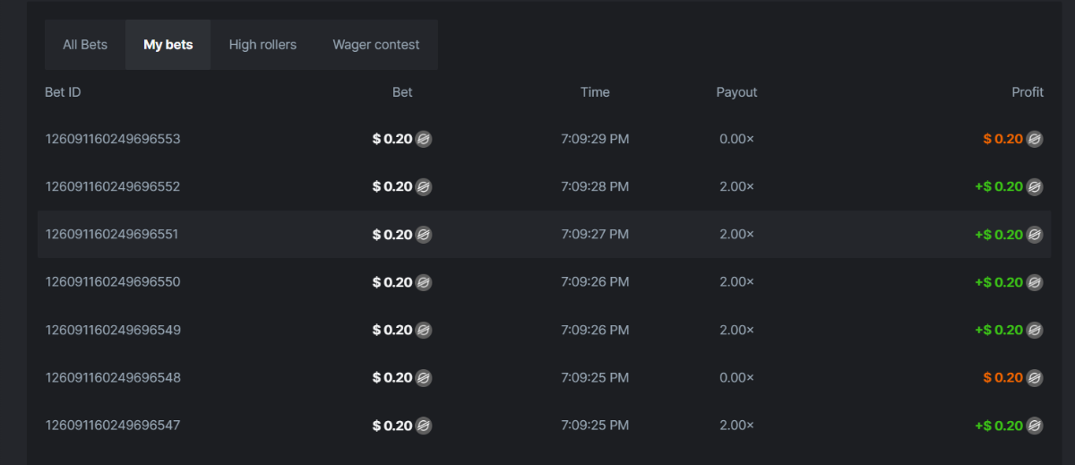1075x465 pixels.
Task: Open bet ID 126091160249696547
Action: click(113, 426)
